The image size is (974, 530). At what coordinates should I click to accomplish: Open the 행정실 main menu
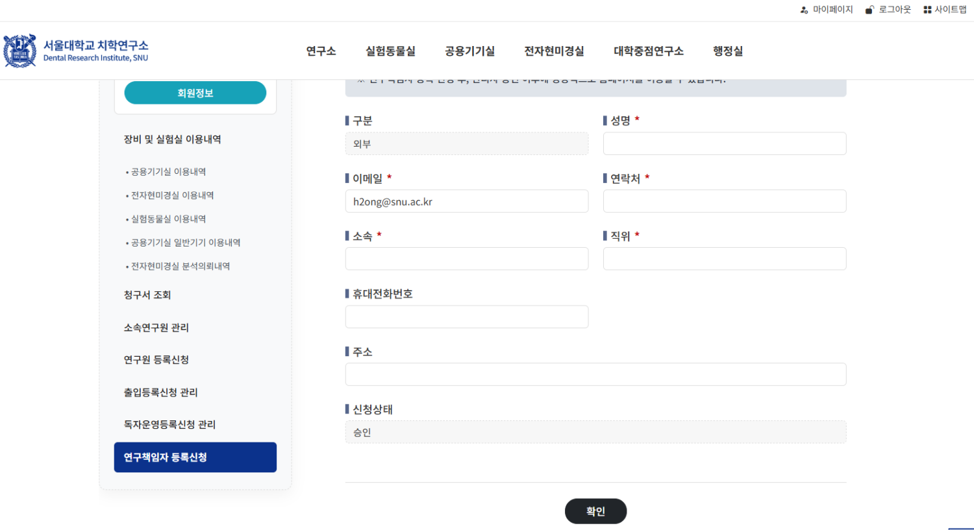click(x=727, y=51)
